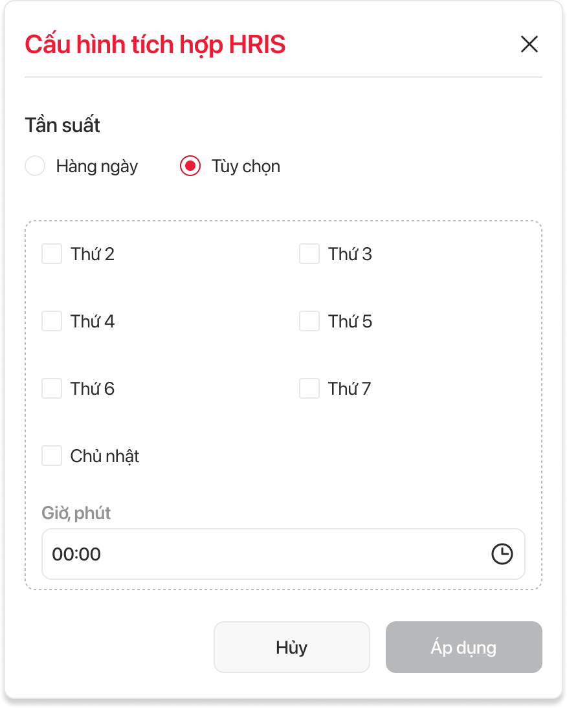Enable the 'Thứ 3' checkbox
Screen dimensions: 567x708
pyautogui.click(x=309, y=254)
